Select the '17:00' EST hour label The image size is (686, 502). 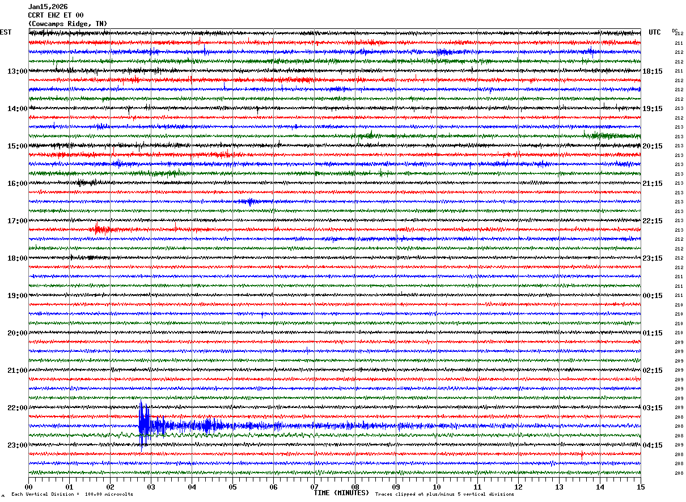[x=18, y=221]
